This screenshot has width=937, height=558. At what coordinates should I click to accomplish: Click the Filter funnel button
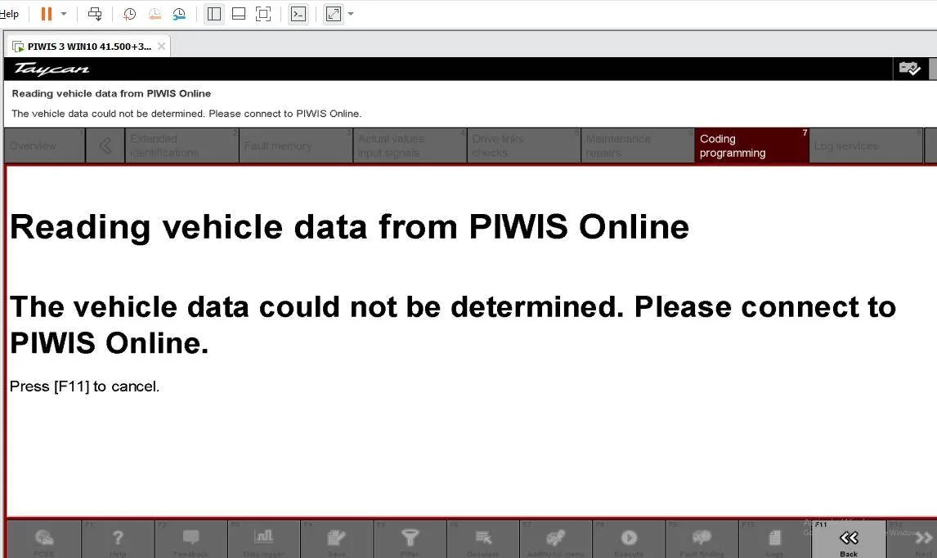(x=410, y=539)
